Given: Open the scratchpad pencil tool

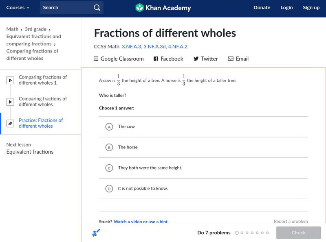Looking at the screenshot, I should 96,233.
